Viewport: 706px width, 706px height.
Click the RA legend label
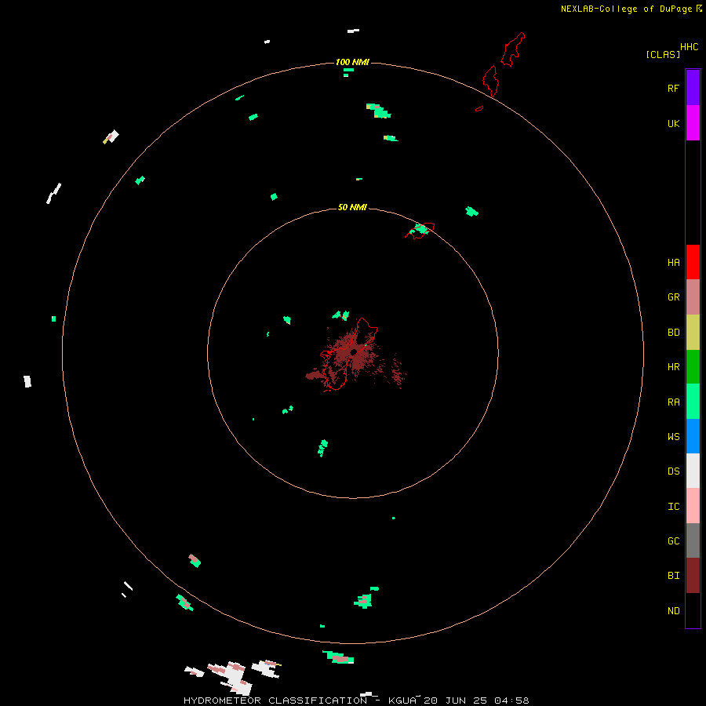[674, 402]
